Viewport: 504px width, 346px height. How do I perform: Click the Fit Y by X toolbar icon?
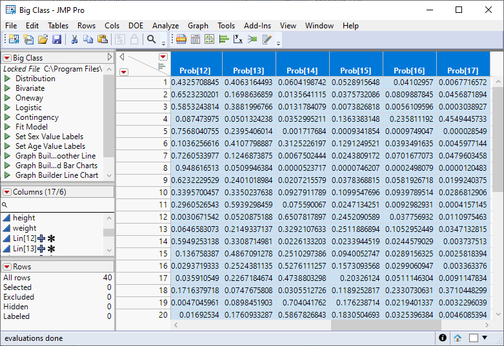click(237, 39)
